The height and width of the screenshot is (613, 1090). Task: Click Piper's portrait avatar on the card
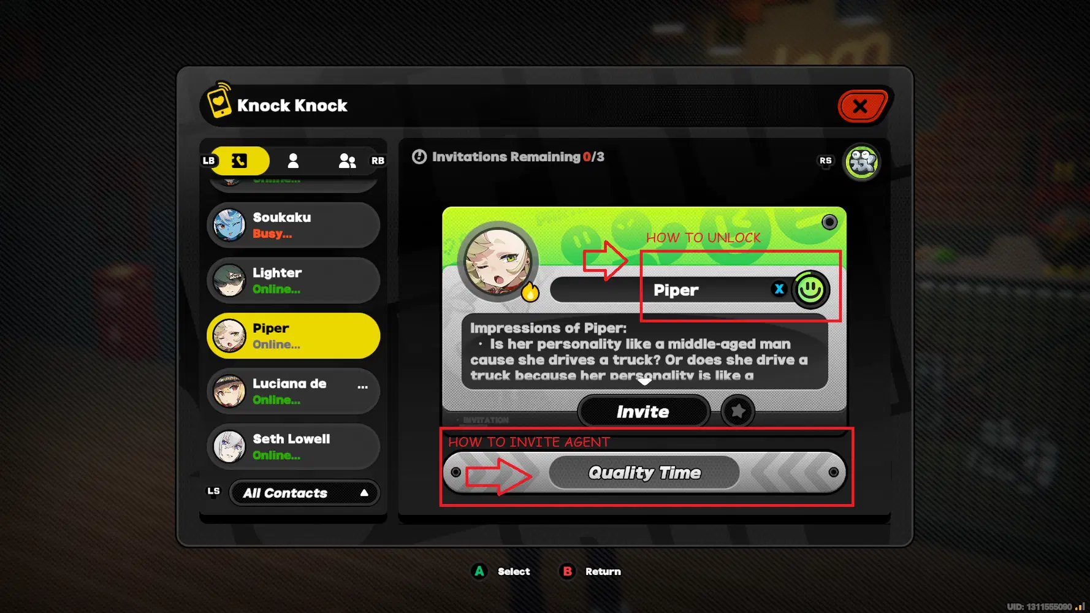tap(498, 261)
